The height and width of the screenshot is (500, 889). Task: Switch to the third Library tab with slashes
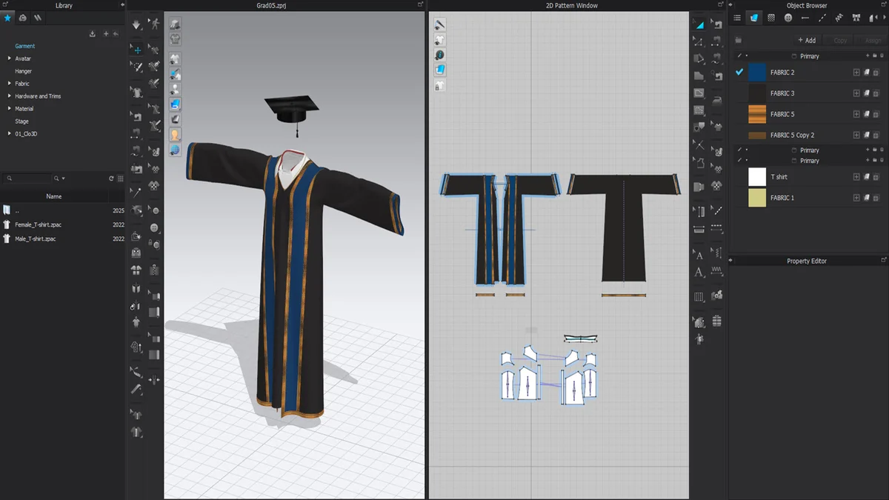point(38,18)
